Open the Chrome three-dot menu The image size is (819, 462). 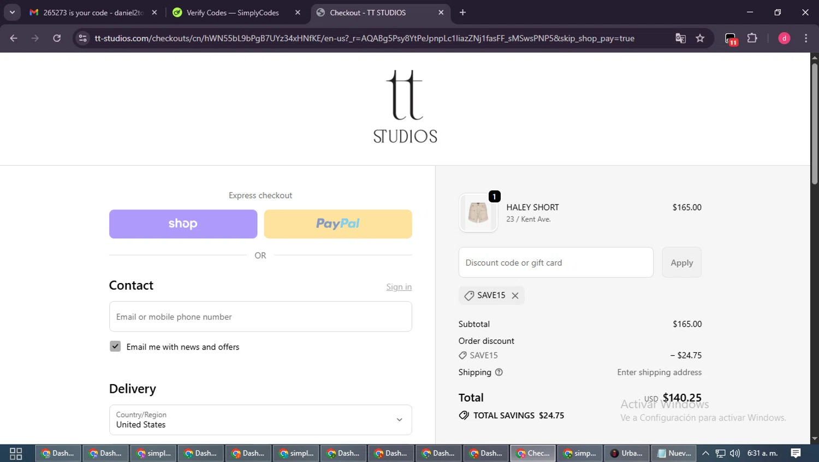[806, 38]
